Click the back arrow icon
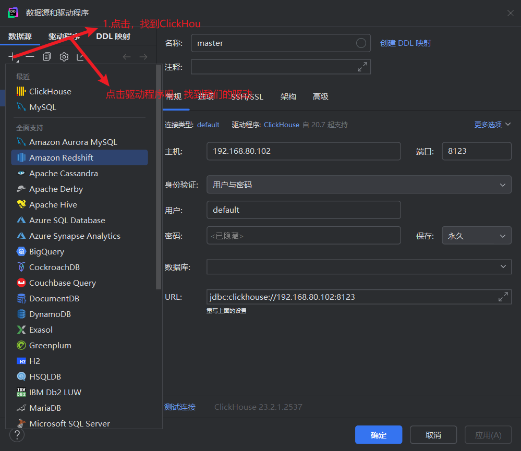Image resolution: width=521 pixels, height=451 pixels. [x=127, y=57]
